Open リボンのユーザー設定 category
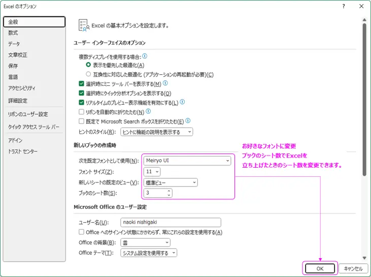Viewport: 371px width, 277px height. pyautogui.click(x=35, y=114)
